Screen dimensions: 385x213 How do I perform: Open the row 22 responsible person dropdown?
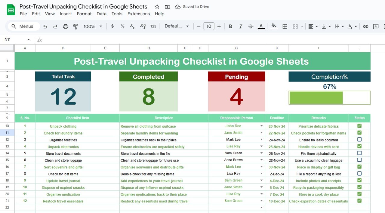point(261,208)
